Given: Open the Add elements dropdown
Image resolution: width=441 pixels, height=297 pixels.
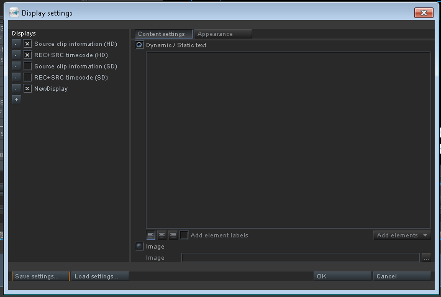Looking at the screenshot, I should point(402,235).
